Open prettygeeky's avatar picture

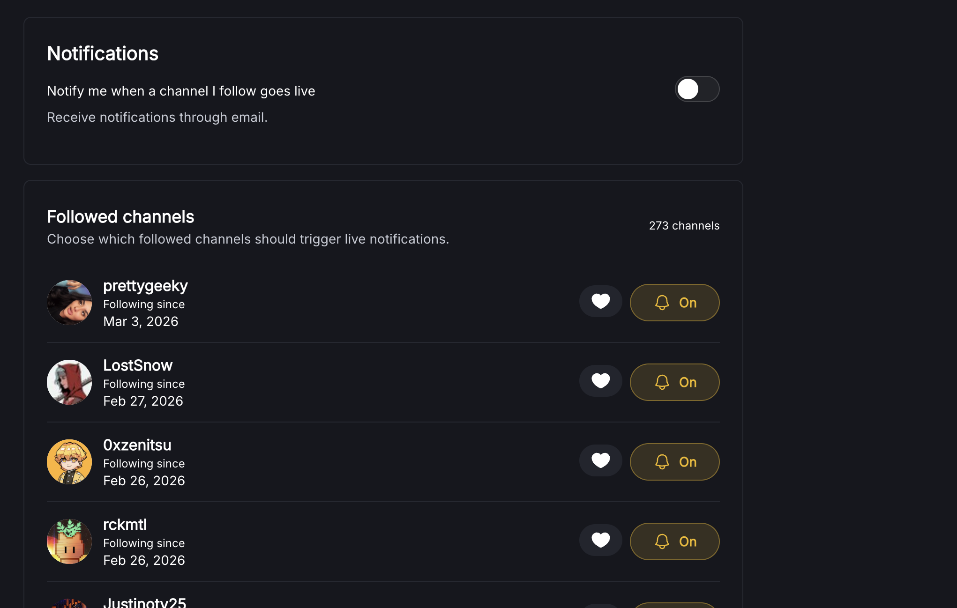point(69,303)
